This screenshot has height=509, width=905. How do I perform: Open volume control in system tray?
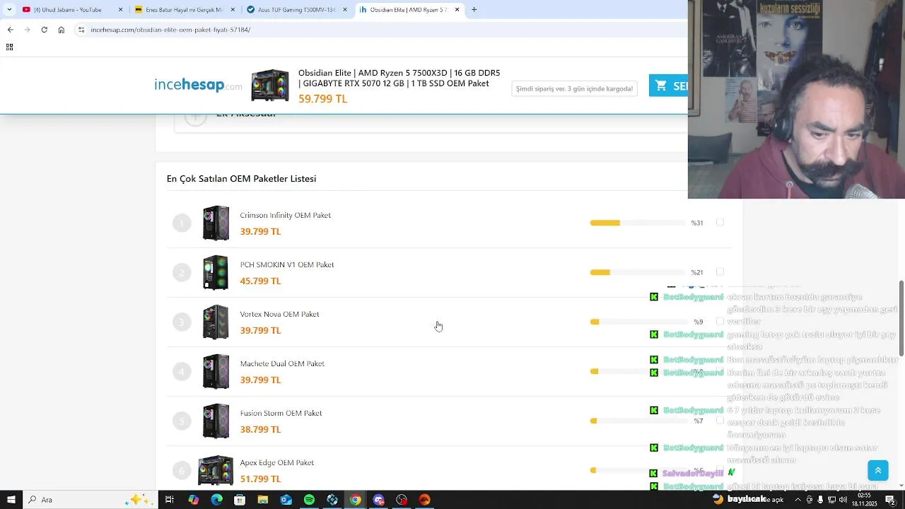(x=843, y=500)
